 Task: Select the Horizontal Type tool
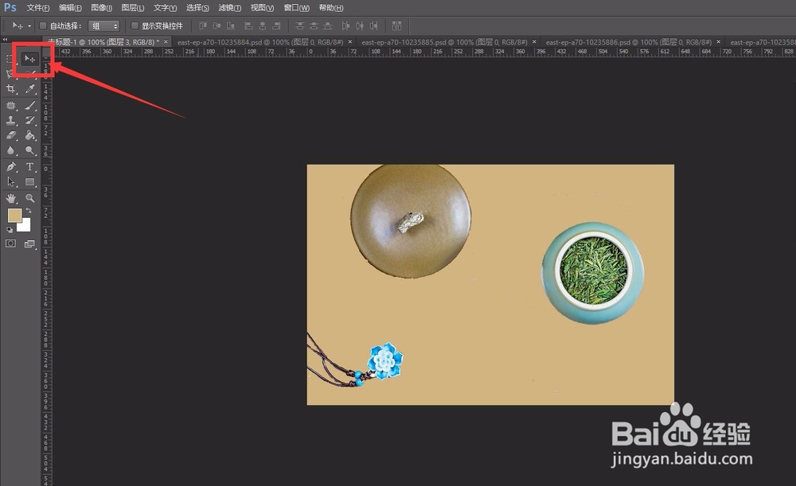pos(30,167)
